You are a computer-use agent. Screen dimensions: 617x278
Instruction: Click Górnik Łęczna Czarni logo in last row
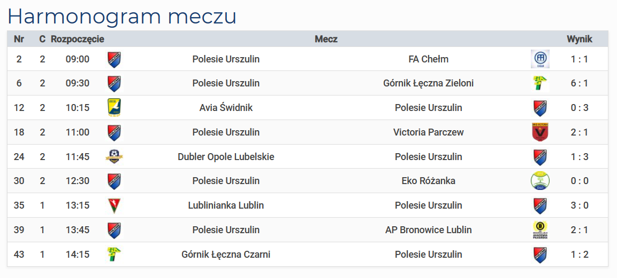[114, 254]
